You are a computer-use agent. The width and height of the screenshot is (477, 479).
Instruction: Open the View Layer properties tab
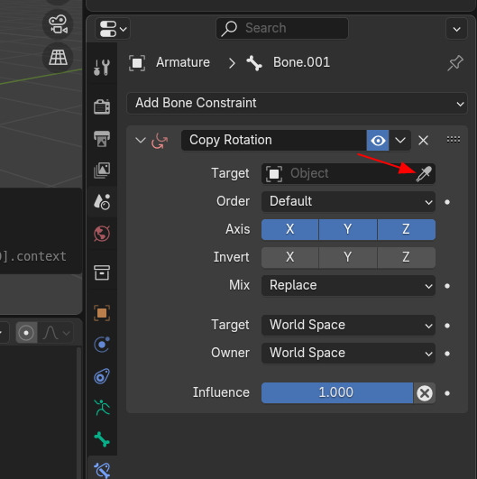click(x=102, y=170)
